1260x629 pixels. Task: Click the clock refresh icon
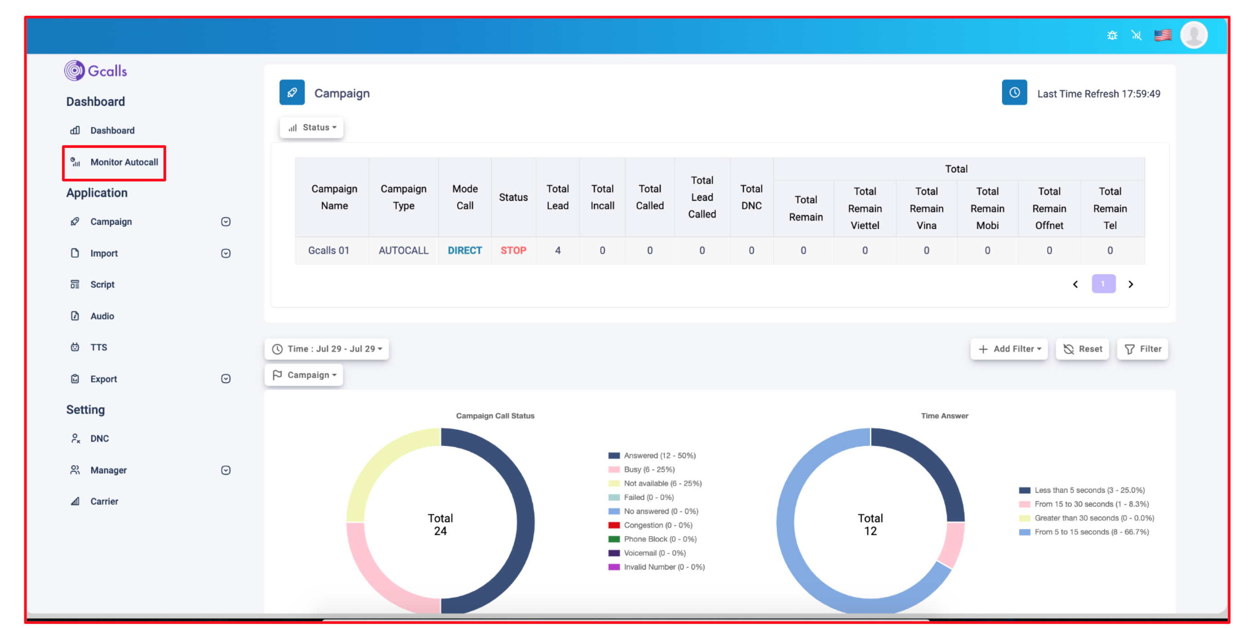tap(1014, 92)
